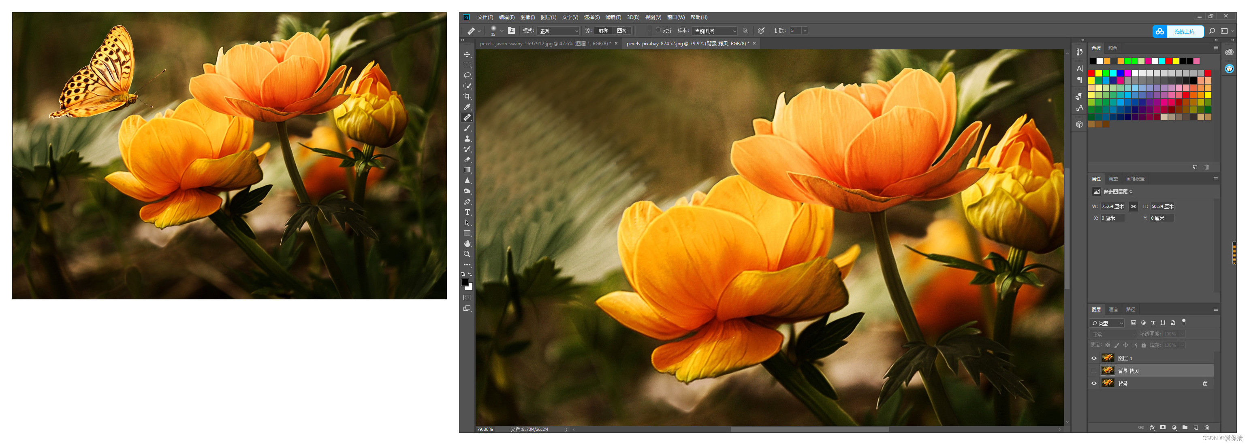The height and width of the screenshot is (445, 1249).
Task: Enable the 对齐 checkbox
Action: pos(658,30)
